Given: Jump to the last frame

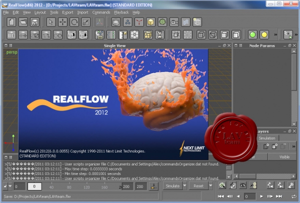Looking at the screenshot, I should [x=279, y=196].
